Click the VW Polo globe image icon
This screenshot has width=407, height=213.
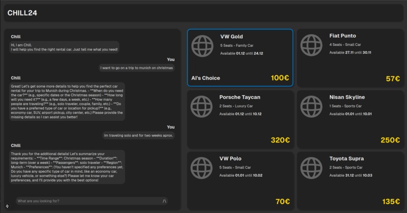pos(201,168)
